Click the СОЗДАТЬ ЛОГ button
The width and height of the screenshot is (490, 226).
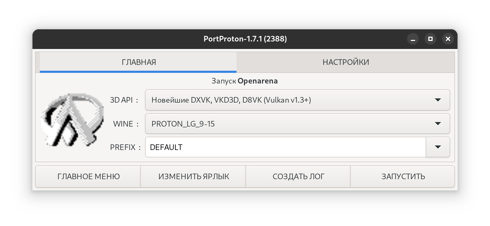point(298,177)
